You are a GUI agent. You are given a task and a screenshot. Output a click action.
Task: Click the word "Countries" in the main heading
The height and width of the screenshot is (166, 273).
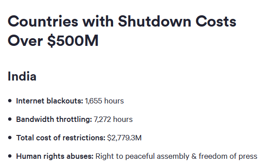click(43, 22)
